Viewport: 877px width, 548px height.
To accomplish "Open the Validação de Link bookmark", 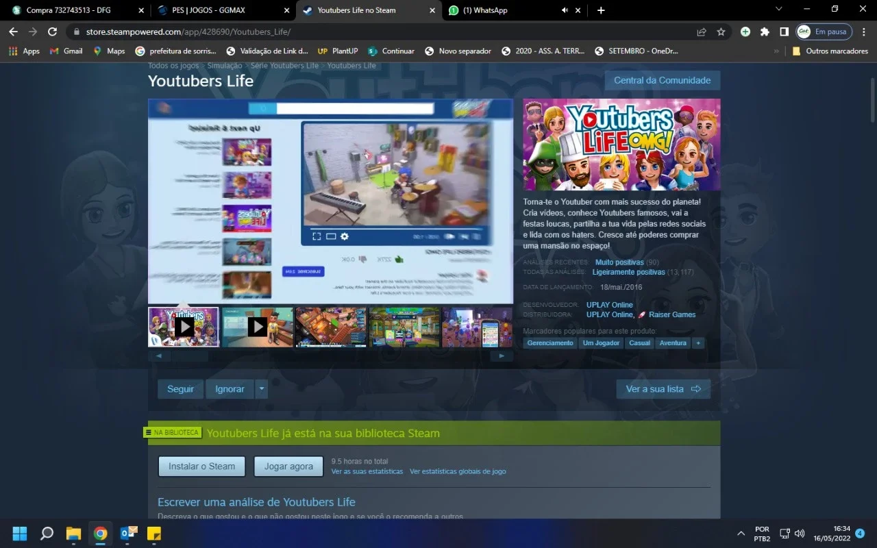I will click(268, 51).
